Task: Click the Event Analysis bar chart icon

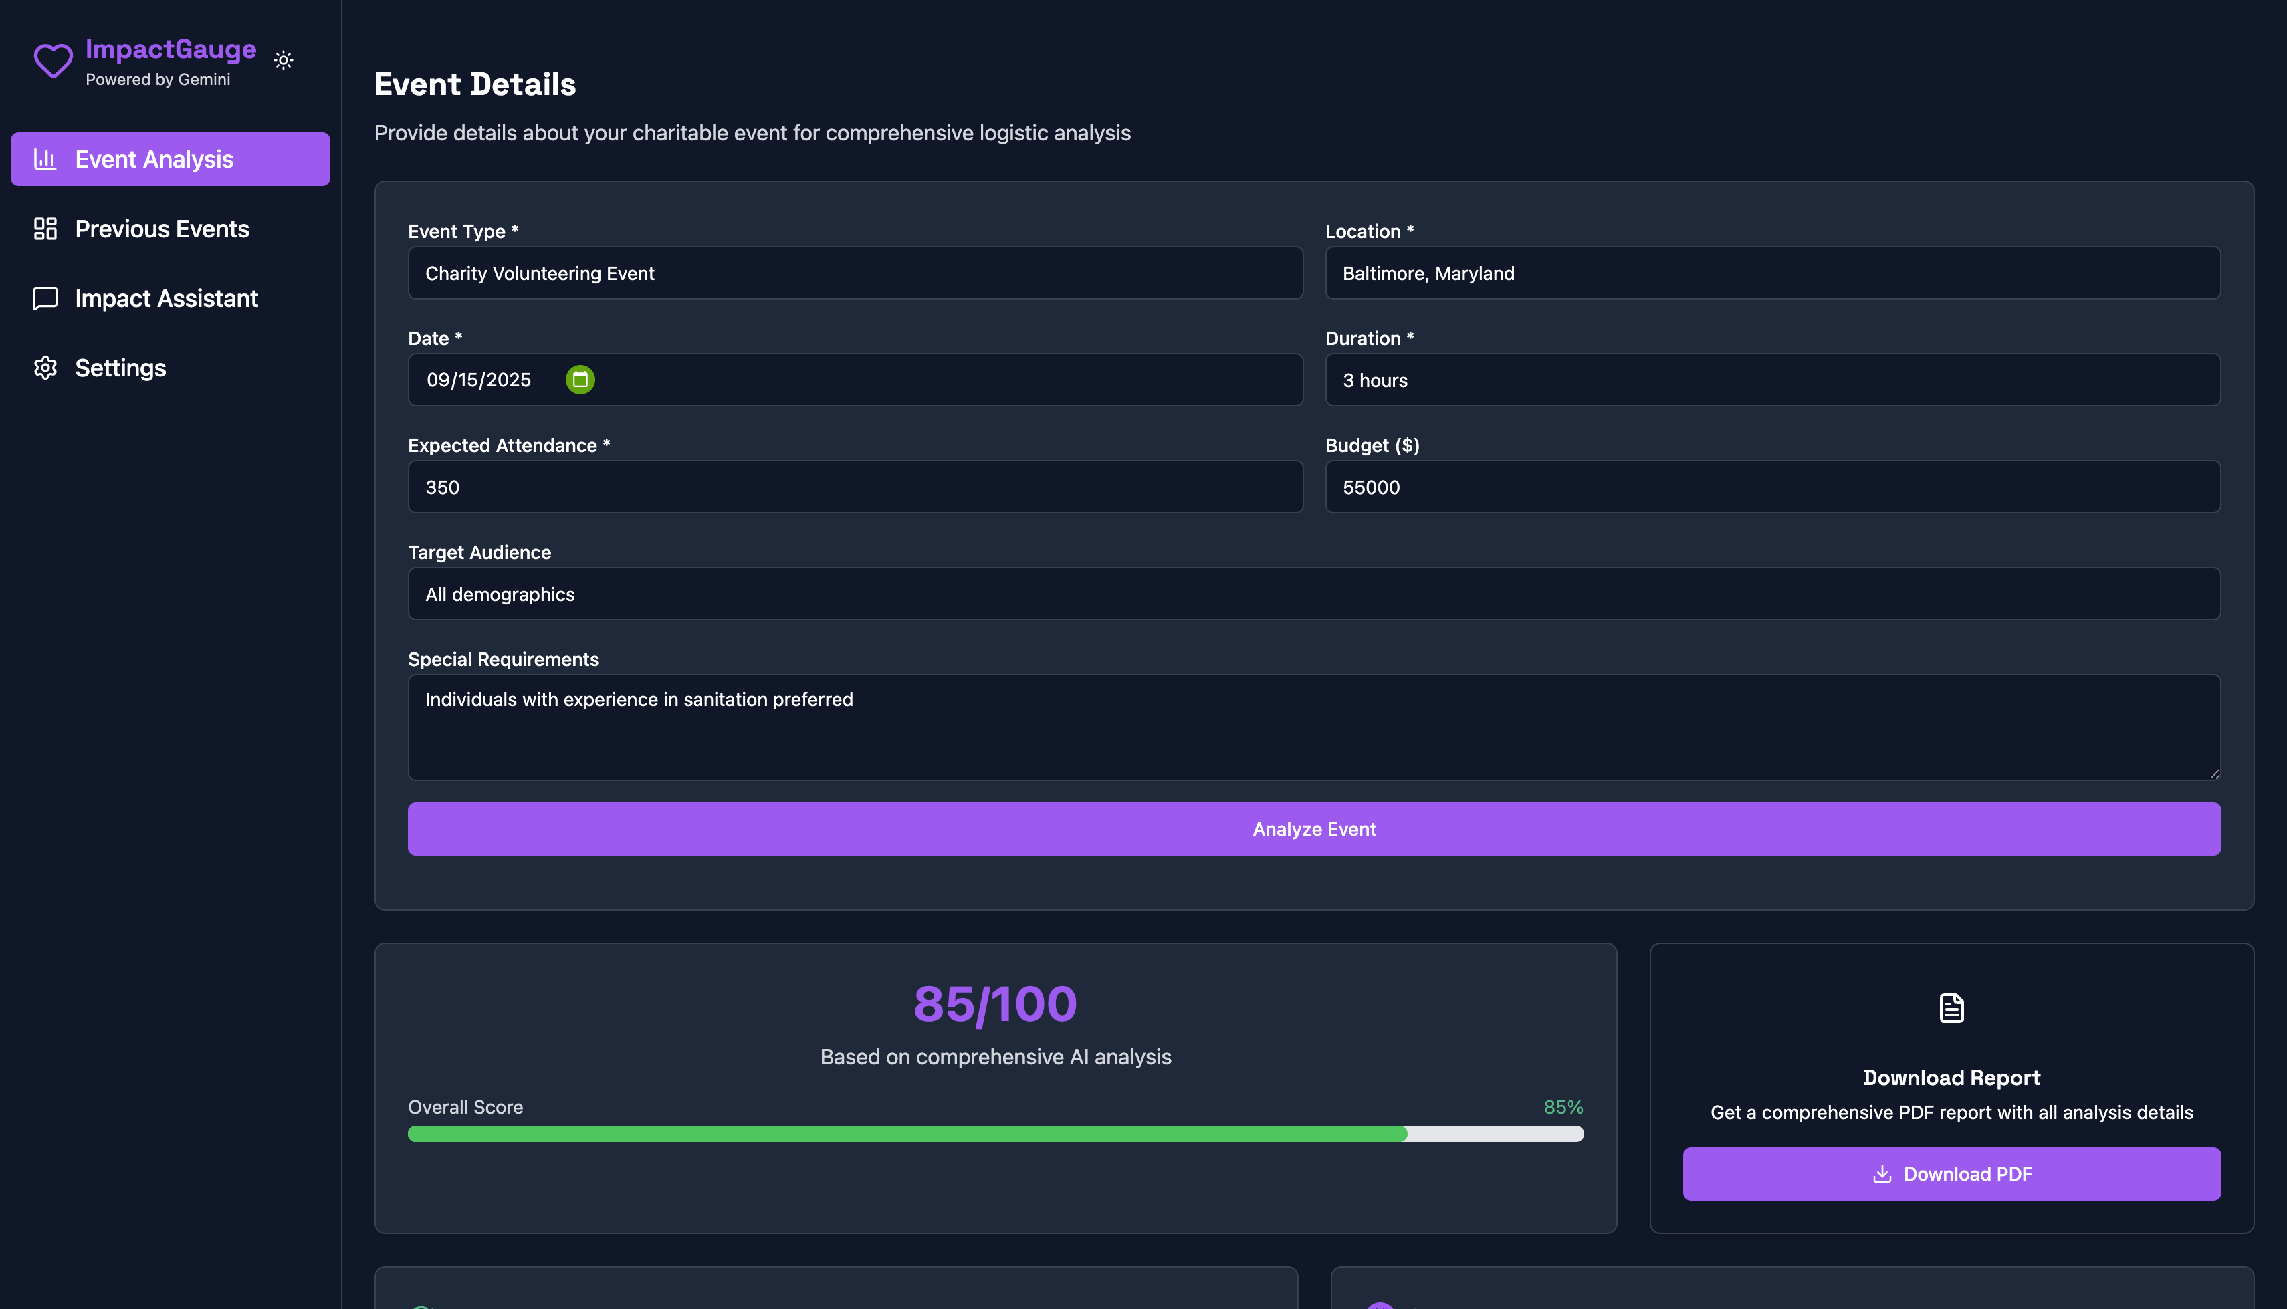Action: (45, 159)
